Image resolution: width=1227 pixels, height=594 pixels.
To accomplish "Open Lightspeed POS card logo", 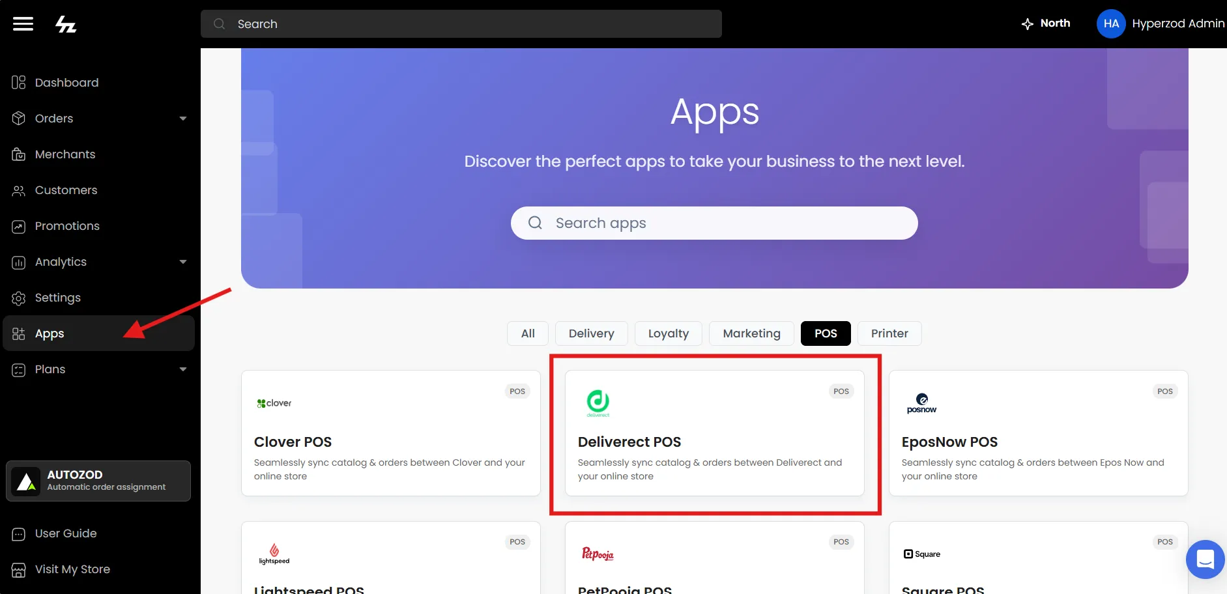I will click(x=274, y=554).
